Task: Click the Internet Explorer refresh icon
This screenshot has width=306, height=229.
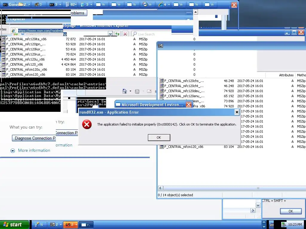Action: click(117, 34)
